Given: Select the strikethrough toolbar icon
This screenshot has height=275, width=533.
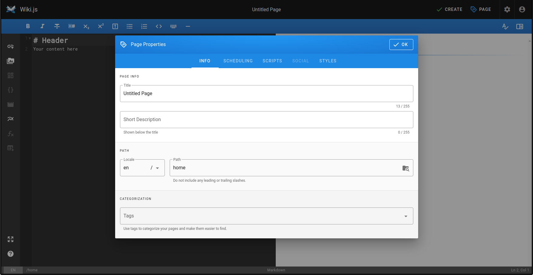Looking at the screenshot, I should tap(57, 26).
